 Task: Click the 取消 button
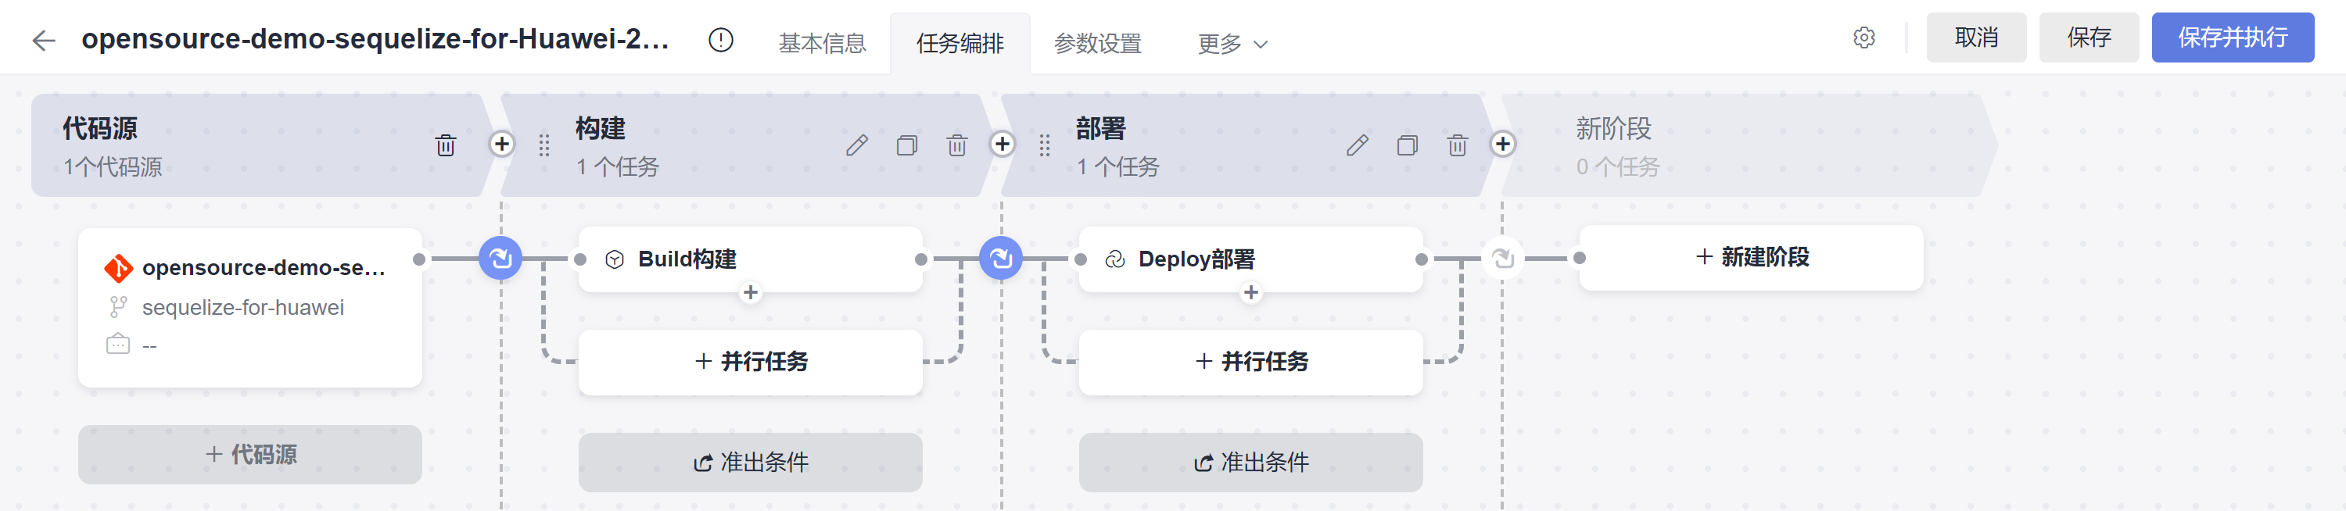click(x=1976, y=38)
